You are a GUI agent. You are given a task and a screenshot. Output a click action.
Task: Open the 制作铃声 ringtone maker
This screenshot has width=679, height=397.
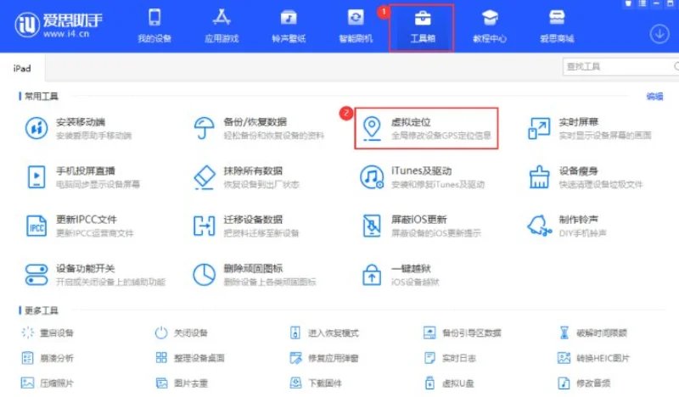(x=567, y=226)
